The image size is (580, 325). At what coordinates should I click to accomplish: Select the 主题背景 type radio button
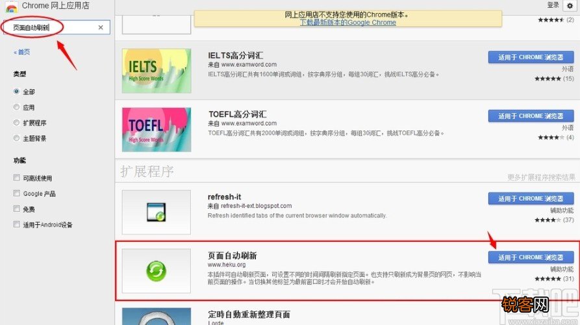click(16, 138)
